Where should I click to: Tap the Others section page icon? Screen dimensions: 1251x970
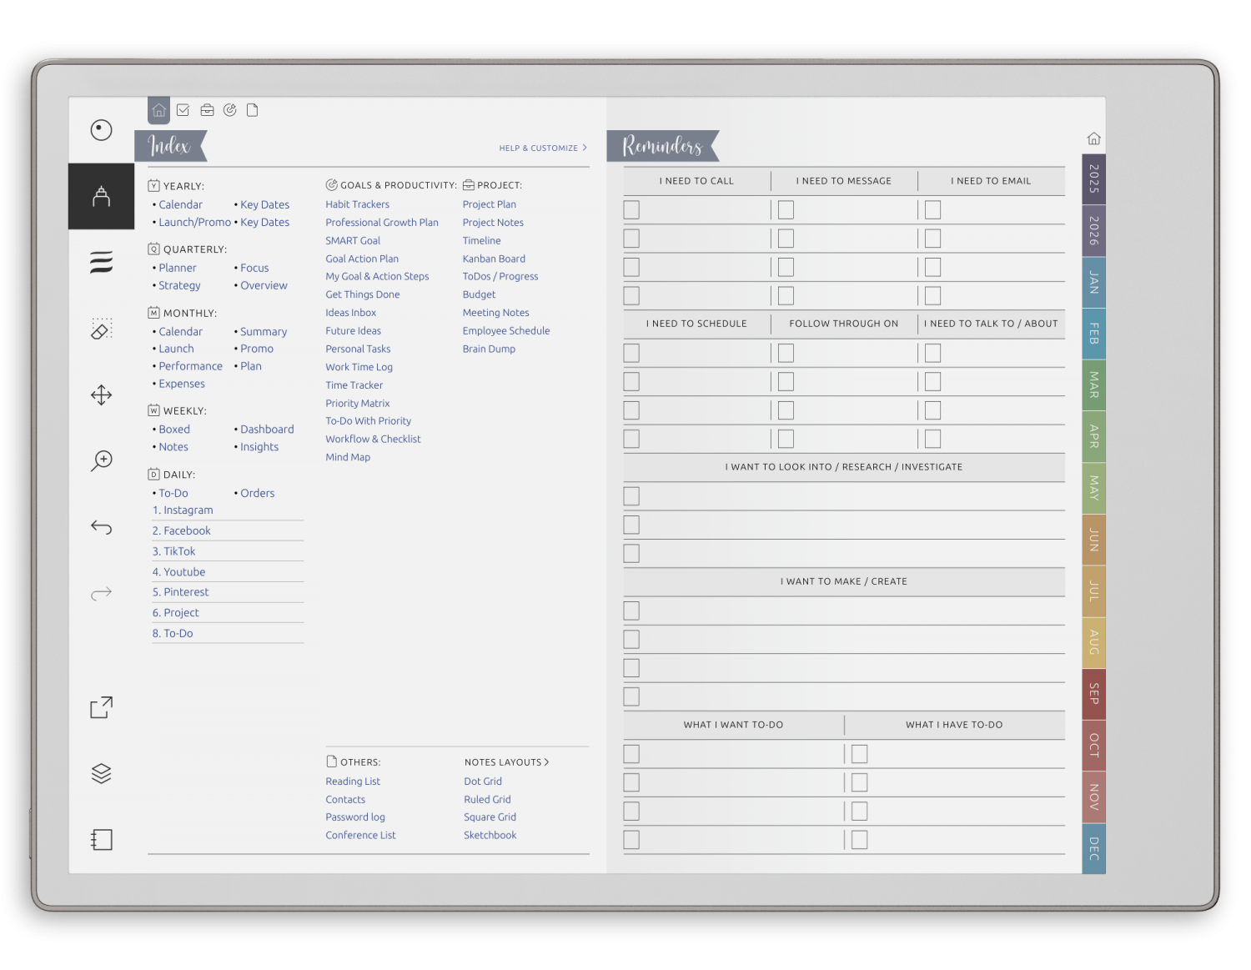click(x=331, y=761)
